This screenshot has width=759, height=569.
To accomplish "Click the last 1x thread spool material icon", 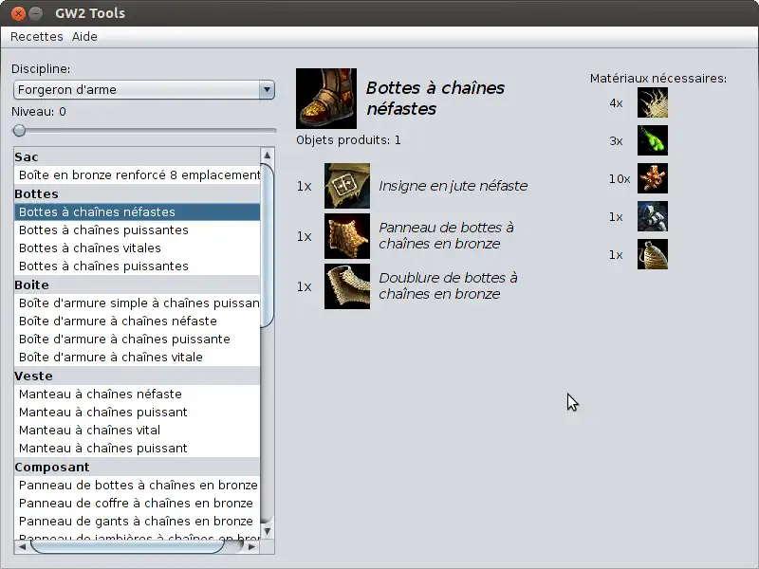I will 653,254.
